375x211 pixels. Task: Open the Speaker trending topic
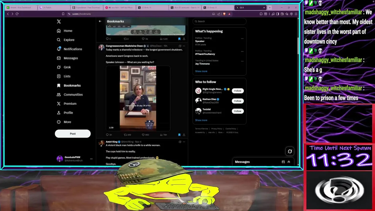200,41
